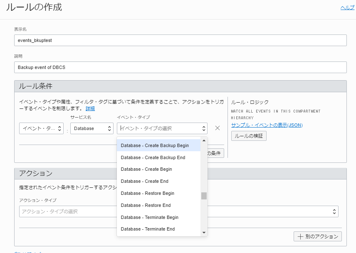Remove the condition with the X icon

pos(217,128)
